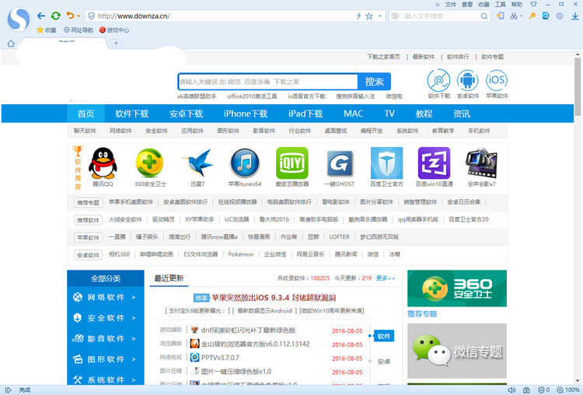583x395 pixels.
Task: Select the 安卓 tab beside the update list
Action: tap(384, 362)
